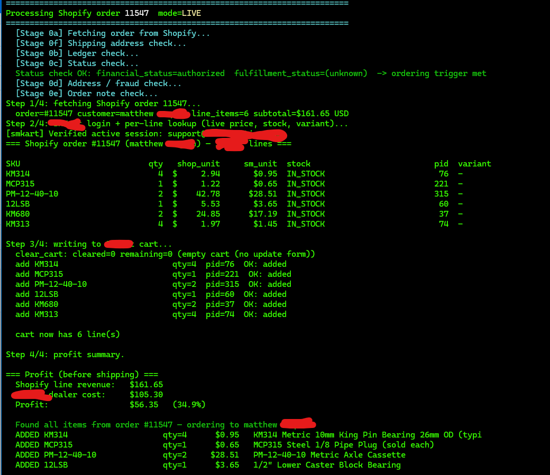Click SKU 'PM-12-40-10' in the table
This screenshot has width=550, height=475.
[x=32, y=194]
